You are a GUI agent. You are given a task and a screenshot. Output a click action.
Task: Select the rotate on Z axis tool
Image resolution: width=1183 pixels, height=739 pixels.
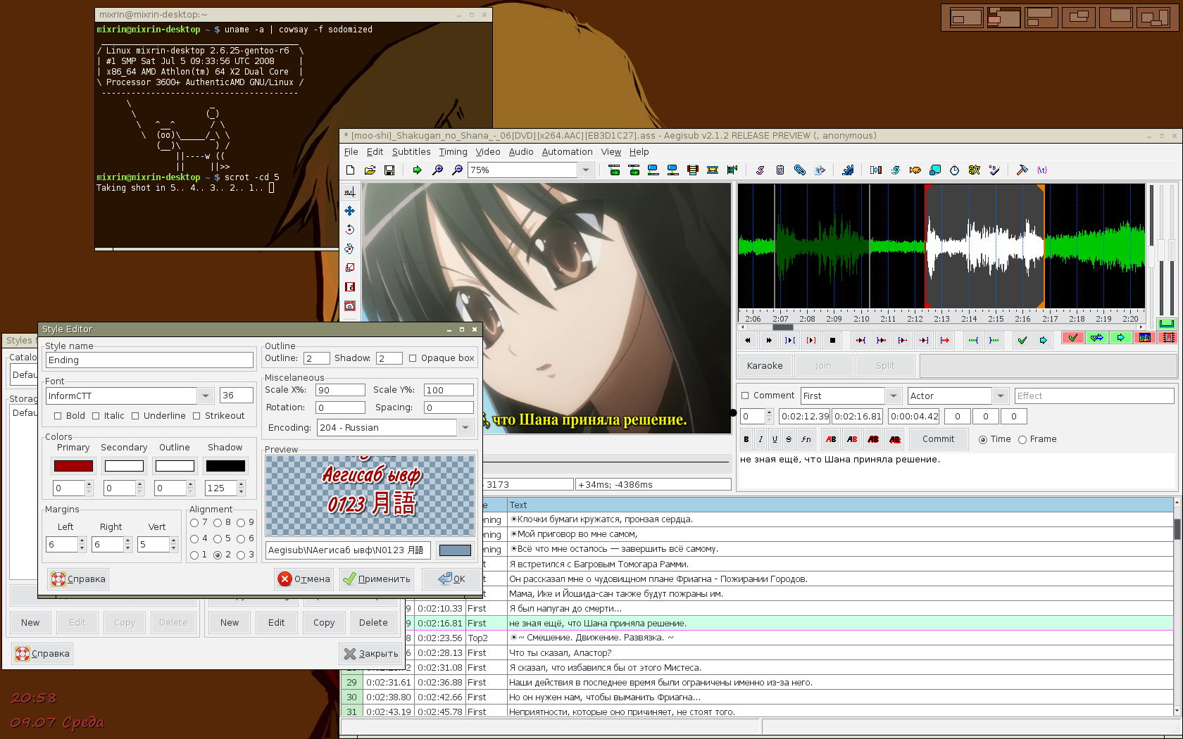[x=350, y=229]
